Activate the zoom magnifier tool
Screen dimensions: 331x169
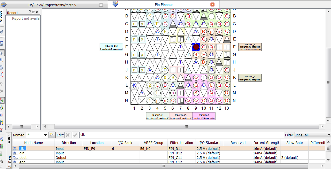pos(1,60)
